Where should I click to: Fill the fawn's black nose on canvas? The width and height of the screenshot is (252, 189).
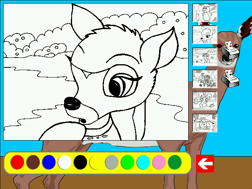click(72, 104)
